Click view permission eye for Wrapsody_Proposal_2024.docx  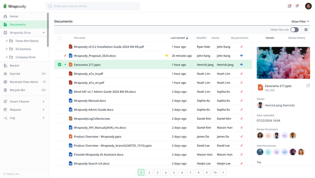(241, 55)
